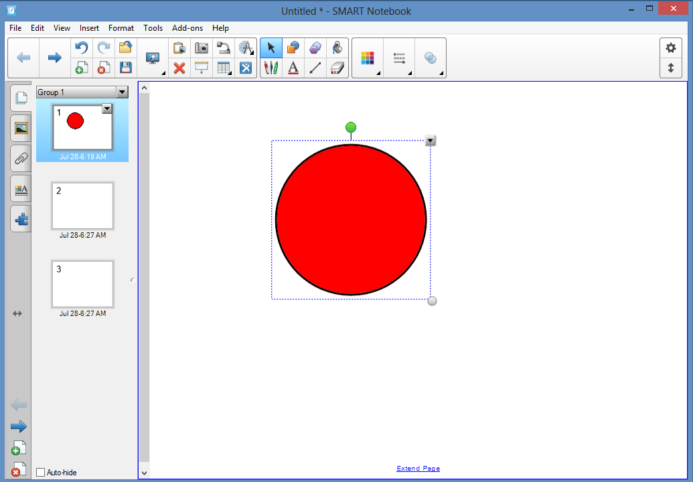
Task: Move toolbar with the up-down arrow icon
Action: pos(670,68)
